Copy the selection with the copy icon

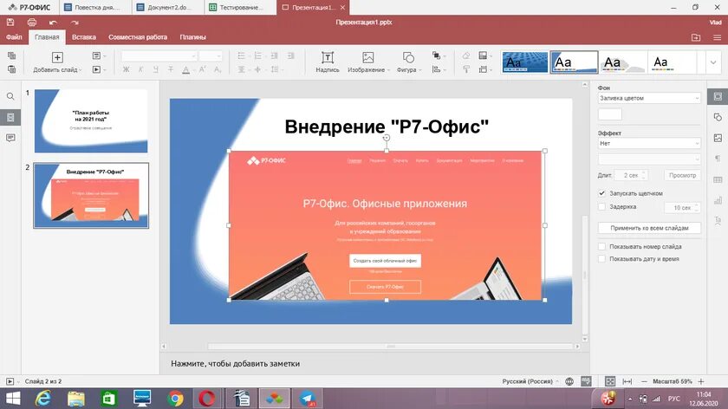tap(11, 55)
